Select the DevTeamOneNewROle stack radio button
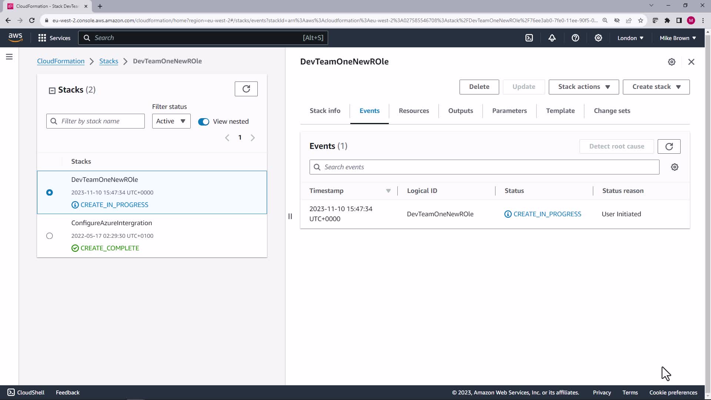Image resolution: width=711 pixels, height=400 pixels. pos(50,193)
